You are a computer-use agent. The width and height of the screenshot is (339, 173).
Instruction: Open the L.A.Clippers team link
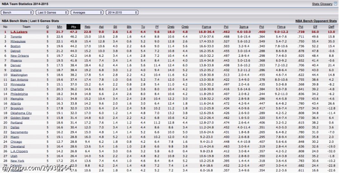[19, 151]
